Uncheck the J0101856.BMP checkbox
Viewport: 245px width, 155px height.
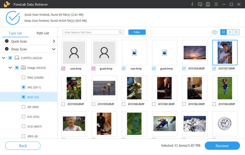[184, 68]
